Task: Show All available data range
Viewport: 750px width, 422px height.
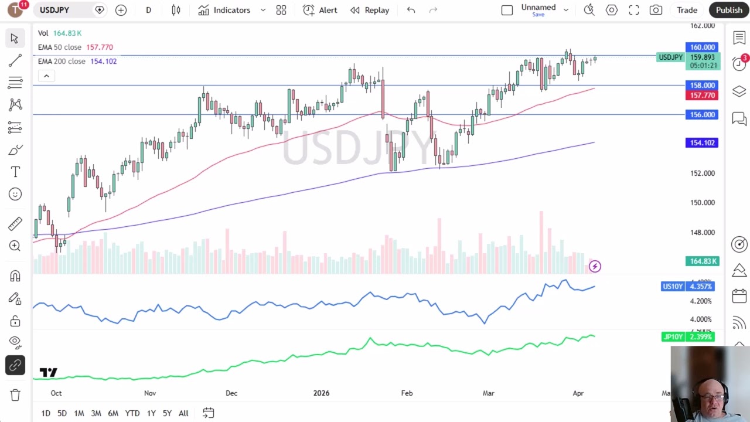Action: click(x=183, y=413)
